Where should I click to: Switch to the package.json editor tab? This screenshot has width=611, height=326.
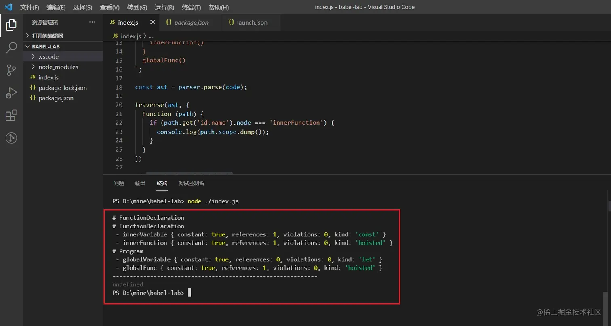coord(191,22)
